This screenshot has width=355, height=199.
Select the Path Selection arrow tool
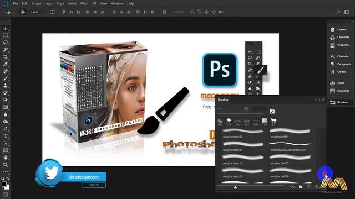pyautogui.click(x=6, y=143)
